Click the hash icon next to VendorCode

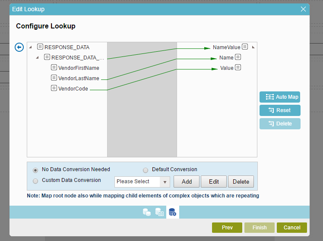coord(54,88)
